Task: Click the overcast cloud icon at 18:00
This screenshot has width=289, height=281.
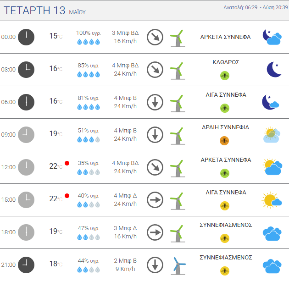Action: 272,233
